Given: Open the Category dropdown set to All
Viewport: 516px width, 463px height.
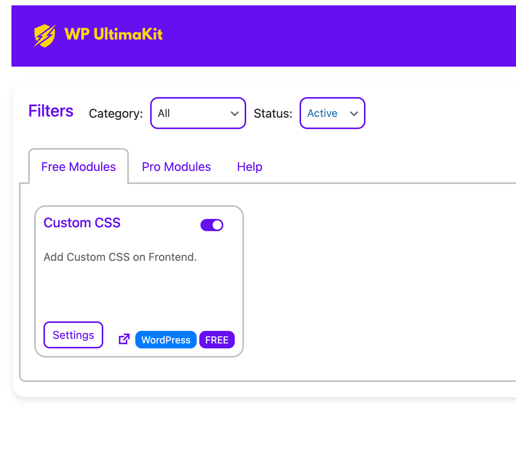Looking at the screenshot, I should point(198,113).
